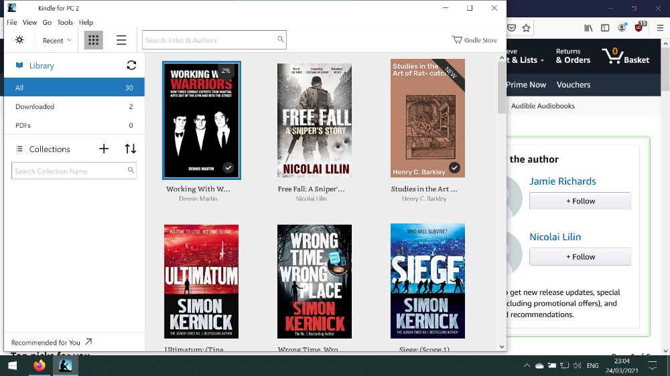The height and width of the screenshot is (376, 670).
Task: Click the Pocket icon in Firefox
Action: pos(511,27)
